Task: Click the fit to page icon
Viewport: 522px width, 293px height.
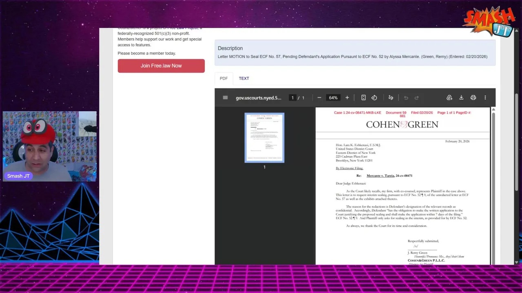Action: (x=363, y=98)
